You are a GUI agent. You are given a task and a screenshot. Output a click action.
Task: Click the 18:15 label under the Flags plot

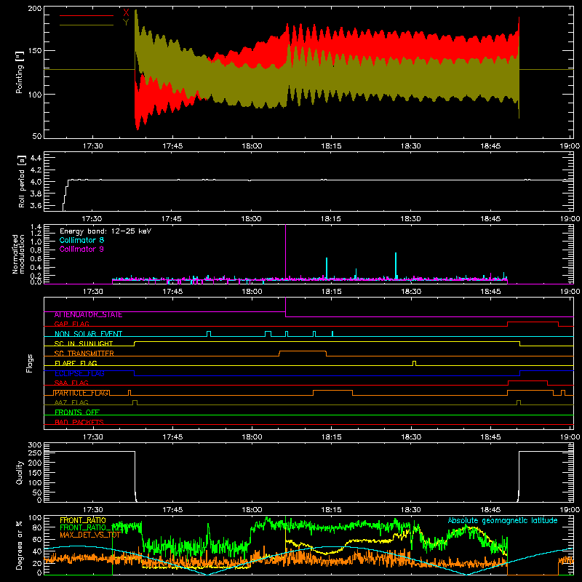331,437
